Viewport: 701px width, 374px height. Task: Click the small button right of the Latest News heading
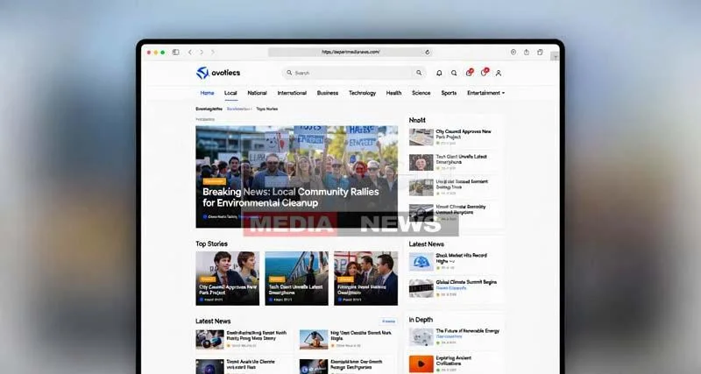coord(388,321)
